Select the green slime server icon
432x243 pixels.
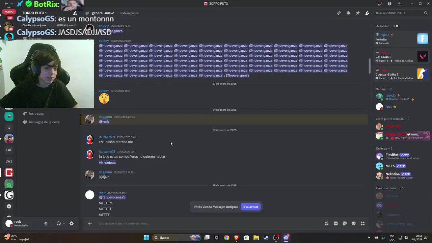click(9, 184)
